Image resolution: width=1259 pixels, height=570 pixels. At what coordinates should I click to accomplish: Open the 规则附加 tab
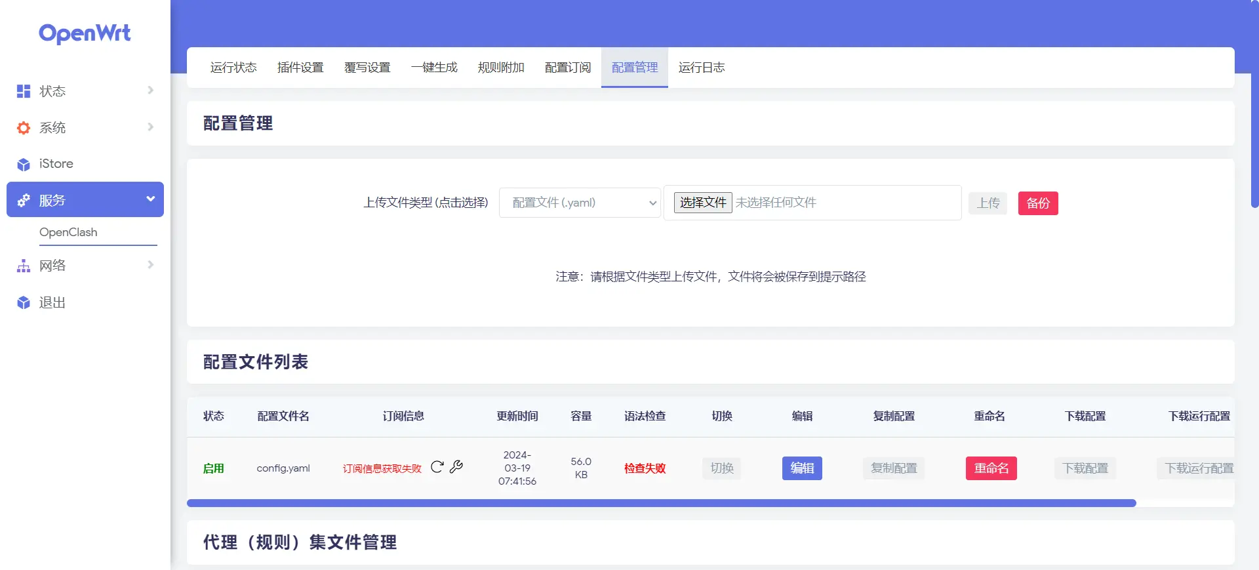[x=501, y=68]
